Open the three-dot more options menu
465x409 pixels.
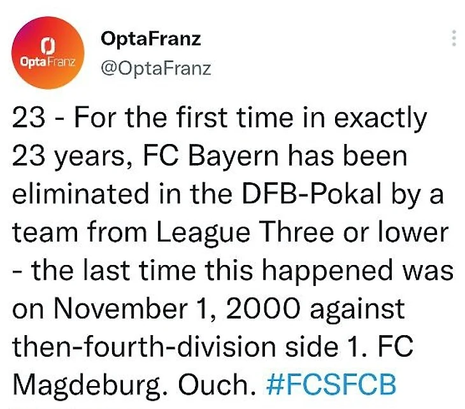pos(454,38)
